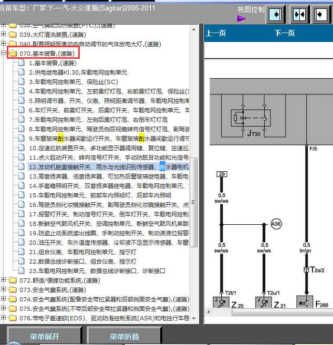Click document icon of 2.供电继电器Kl.30
This screenshot has height=345, width=333.
(22, 72)
